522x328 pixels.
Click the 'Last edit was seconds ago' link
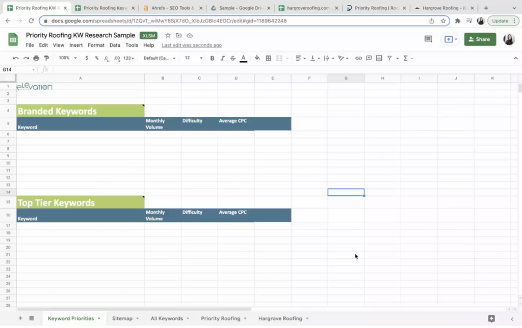point(192,45)
